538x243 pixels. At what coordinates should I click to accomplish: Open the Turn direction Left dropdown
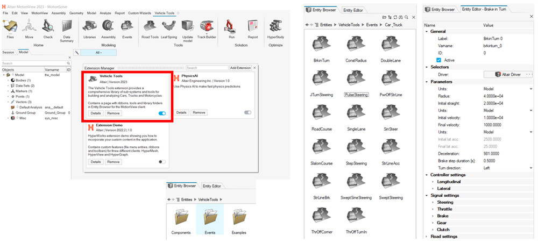[508, 168]
